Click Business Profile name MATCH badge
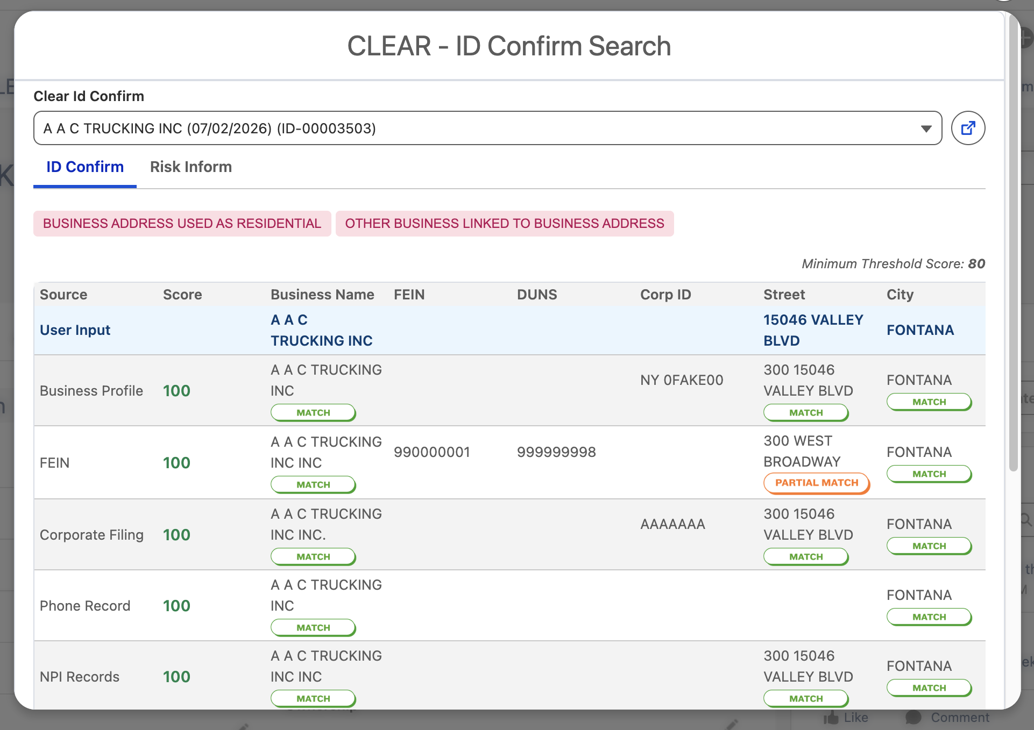 coord(313,413)
